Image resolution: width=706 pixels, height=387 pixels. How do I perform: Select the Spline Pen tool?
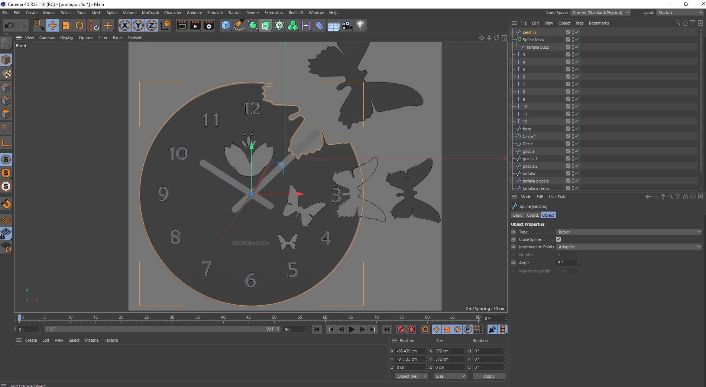(239, 25)
